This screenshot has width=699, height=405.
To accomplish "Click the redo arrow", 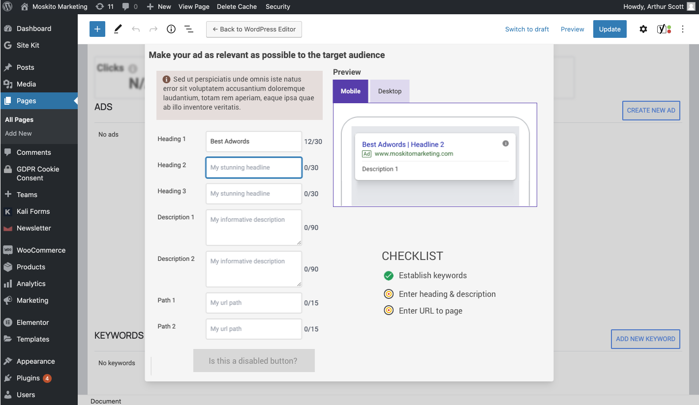I will click(x=153, y=29).
